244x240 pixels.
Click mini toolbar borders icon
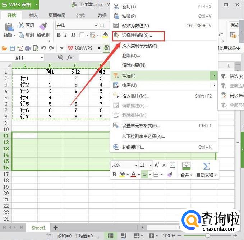tap(156, 175)
